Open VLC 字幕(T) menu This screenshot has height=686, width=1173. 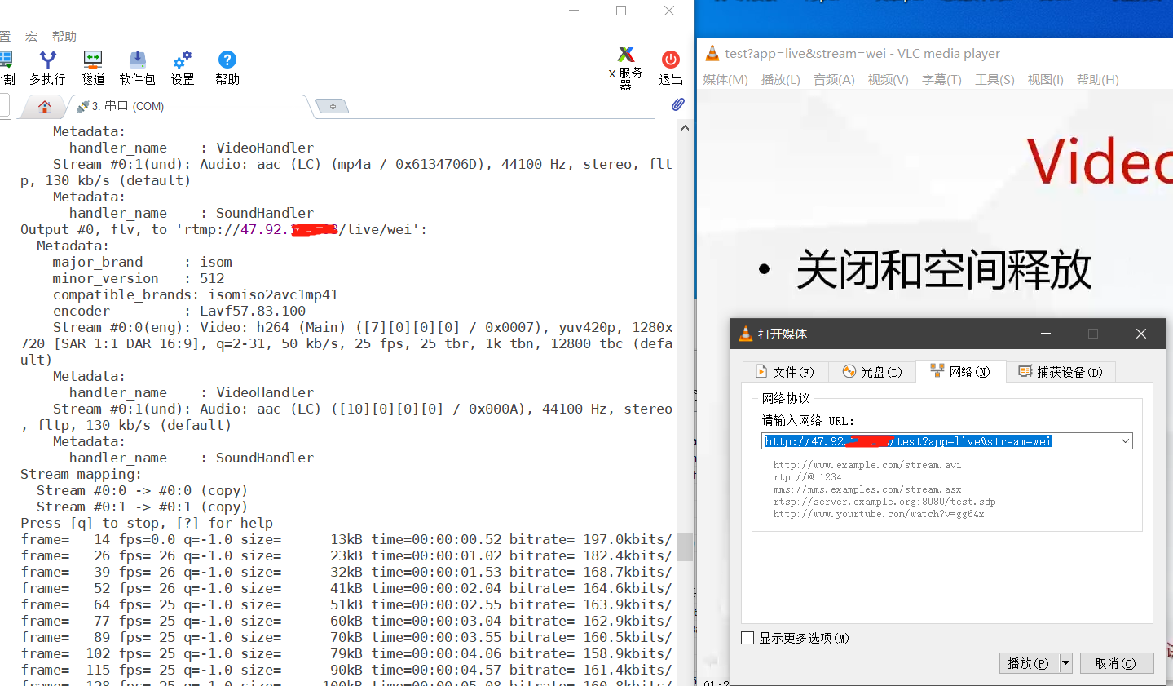[941, 79]
